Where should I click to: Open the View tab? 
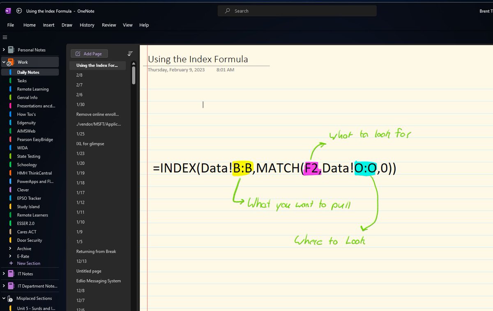click(x=128, y=25)
